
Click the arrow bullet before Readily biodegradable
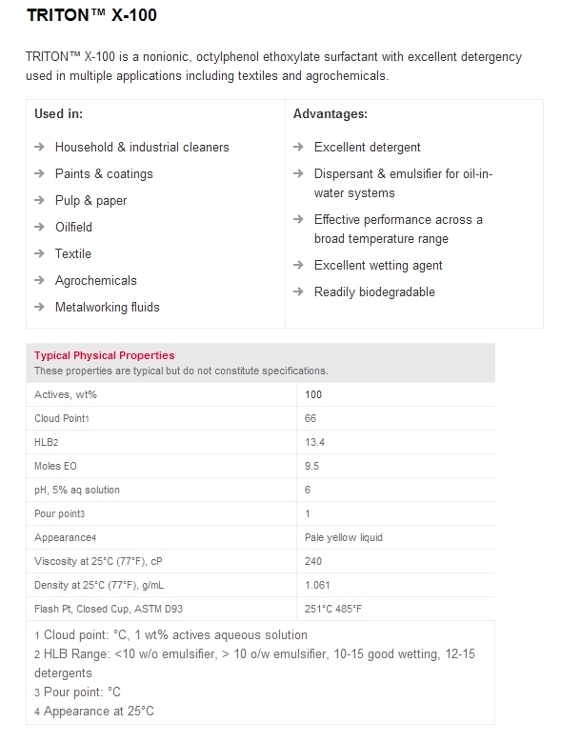(x=298, y=291)
